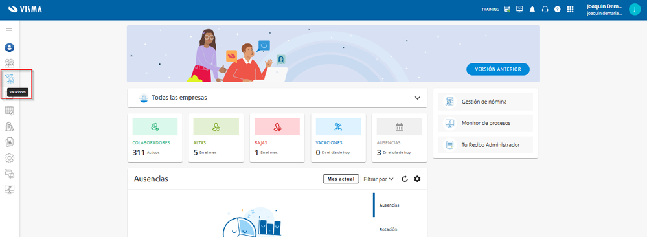Click the 5 En el mes Altas count
Screen dimensions: 647x237
(x=205, y=152)
